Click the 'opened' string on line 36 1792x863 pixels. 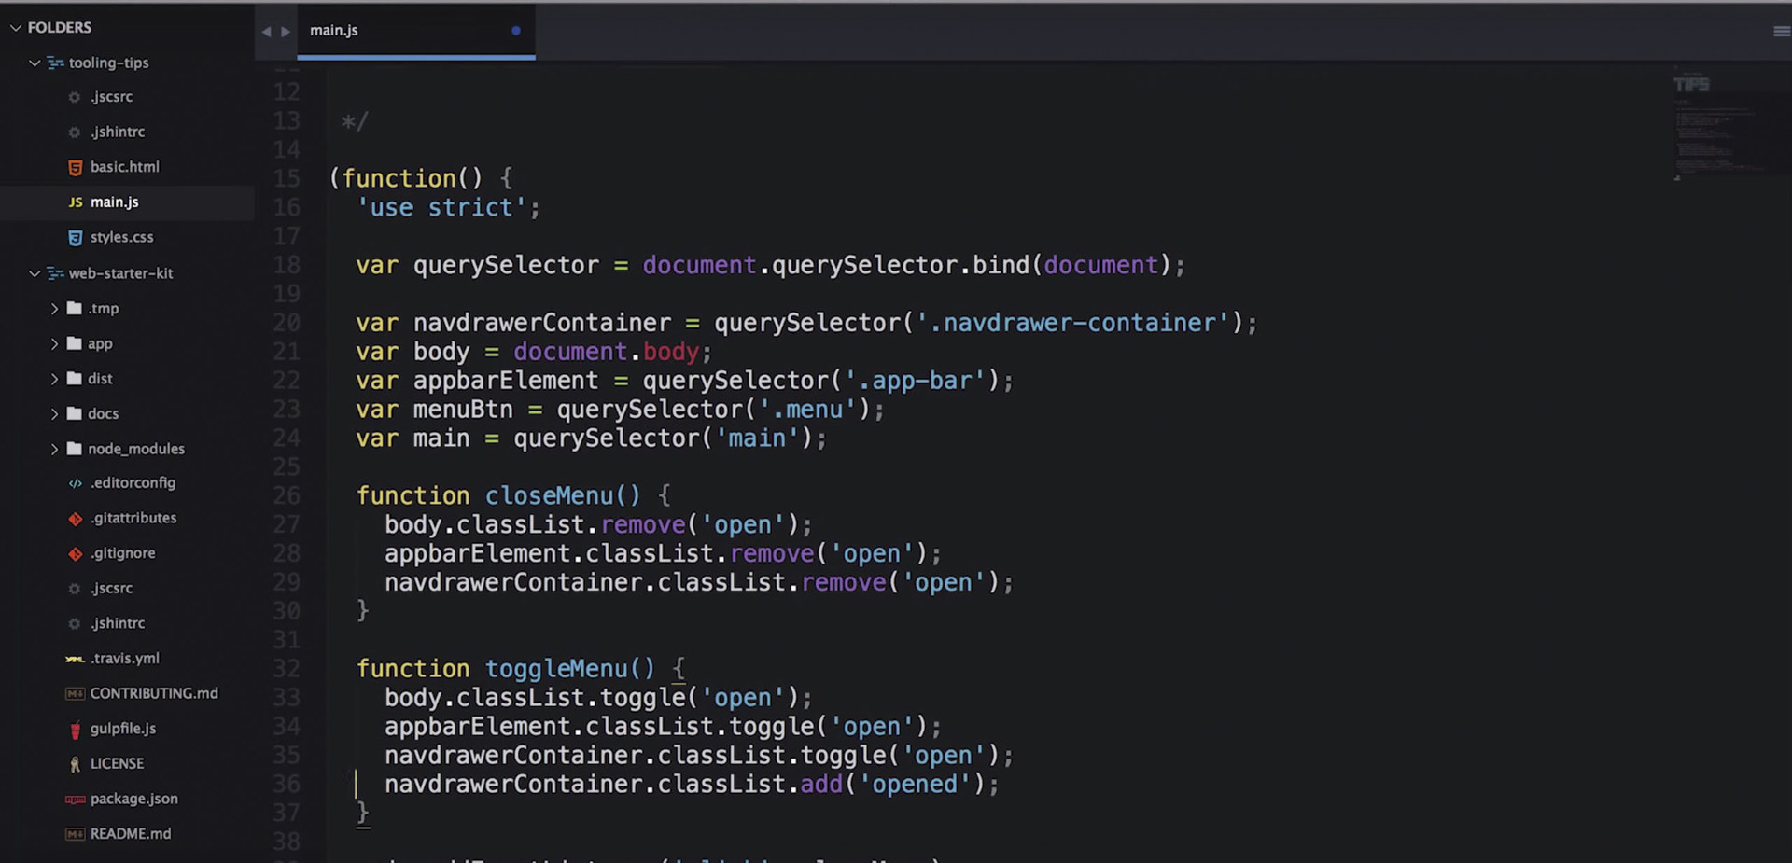click(x=915, y=784)
